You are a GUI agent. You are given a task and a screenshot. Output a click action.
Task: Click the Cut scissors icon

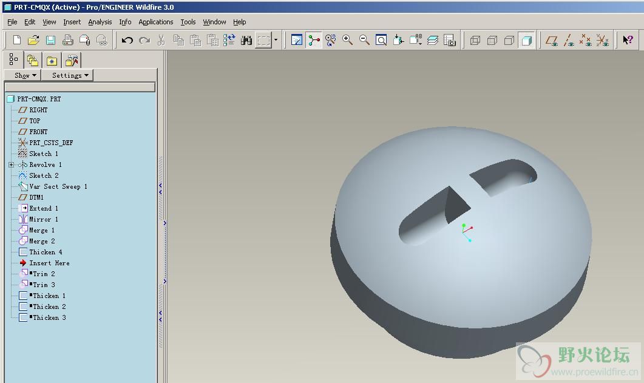[x=161, y=40]
